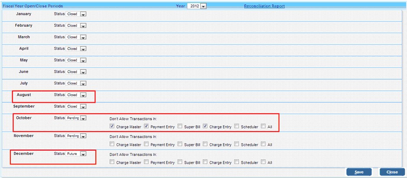Open May status dropdown
407x178 pixels.
tap(83, 60)
